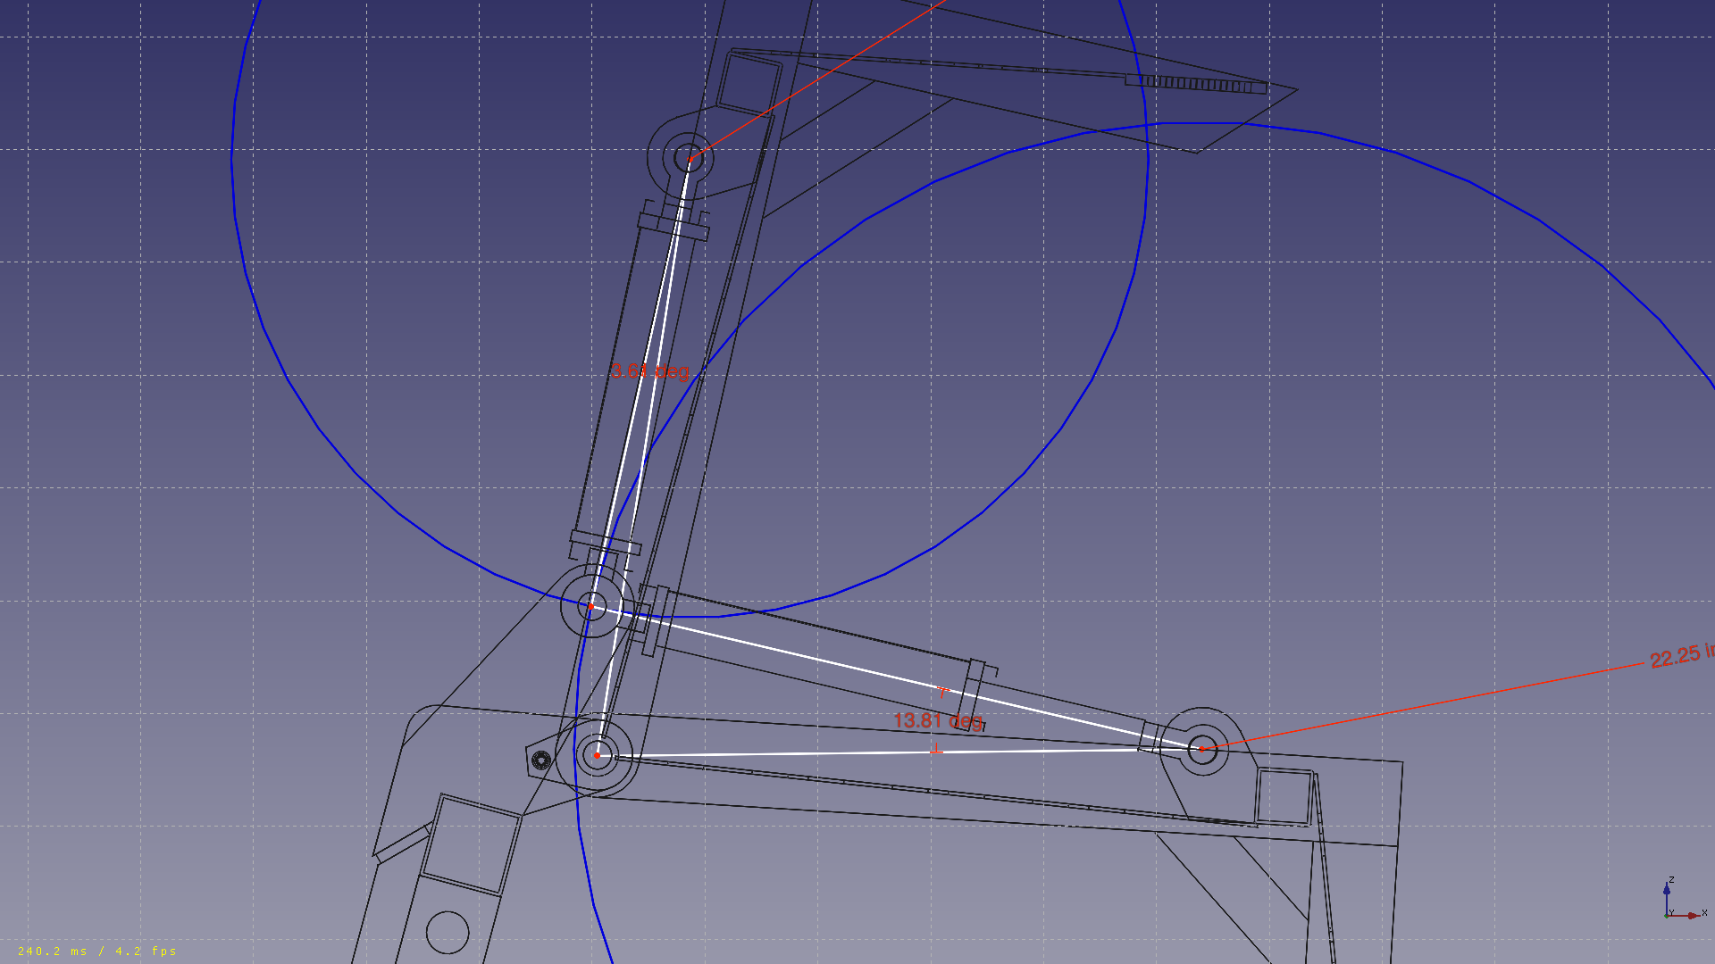Click the red point where the cylinders meet

click(x=590, y=606)
